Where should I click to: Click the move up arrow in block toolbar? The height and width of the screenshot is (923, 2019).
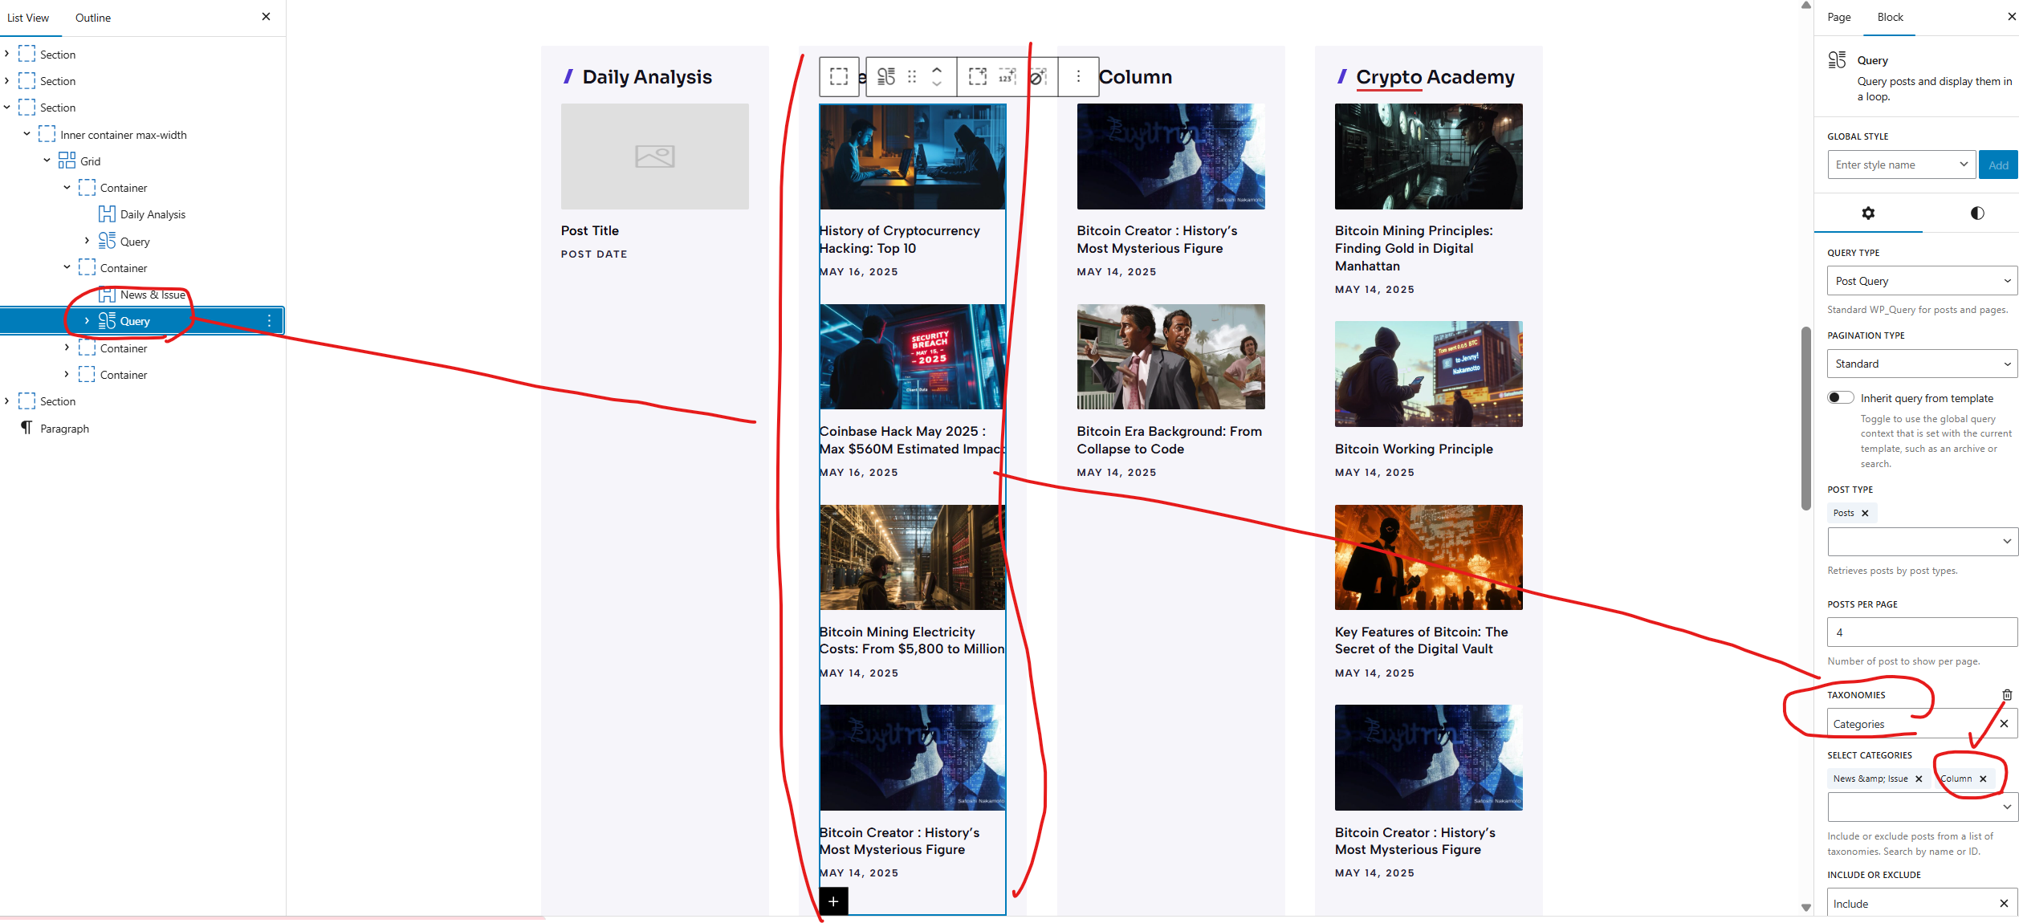937,71
